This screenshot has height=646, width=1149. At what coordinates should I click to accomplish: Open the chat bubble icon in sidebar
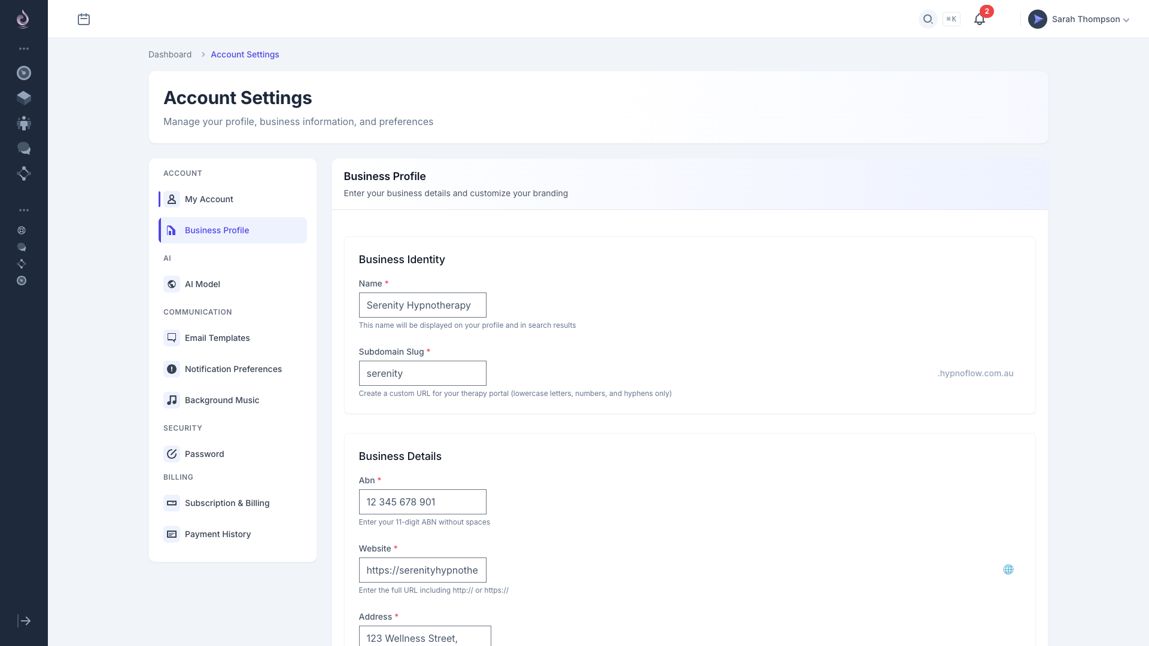24,148
